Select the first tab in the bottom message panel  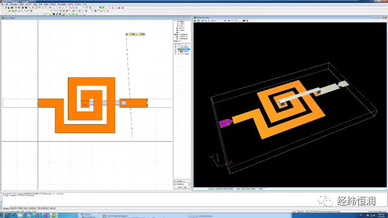click(x=5, y=208)
